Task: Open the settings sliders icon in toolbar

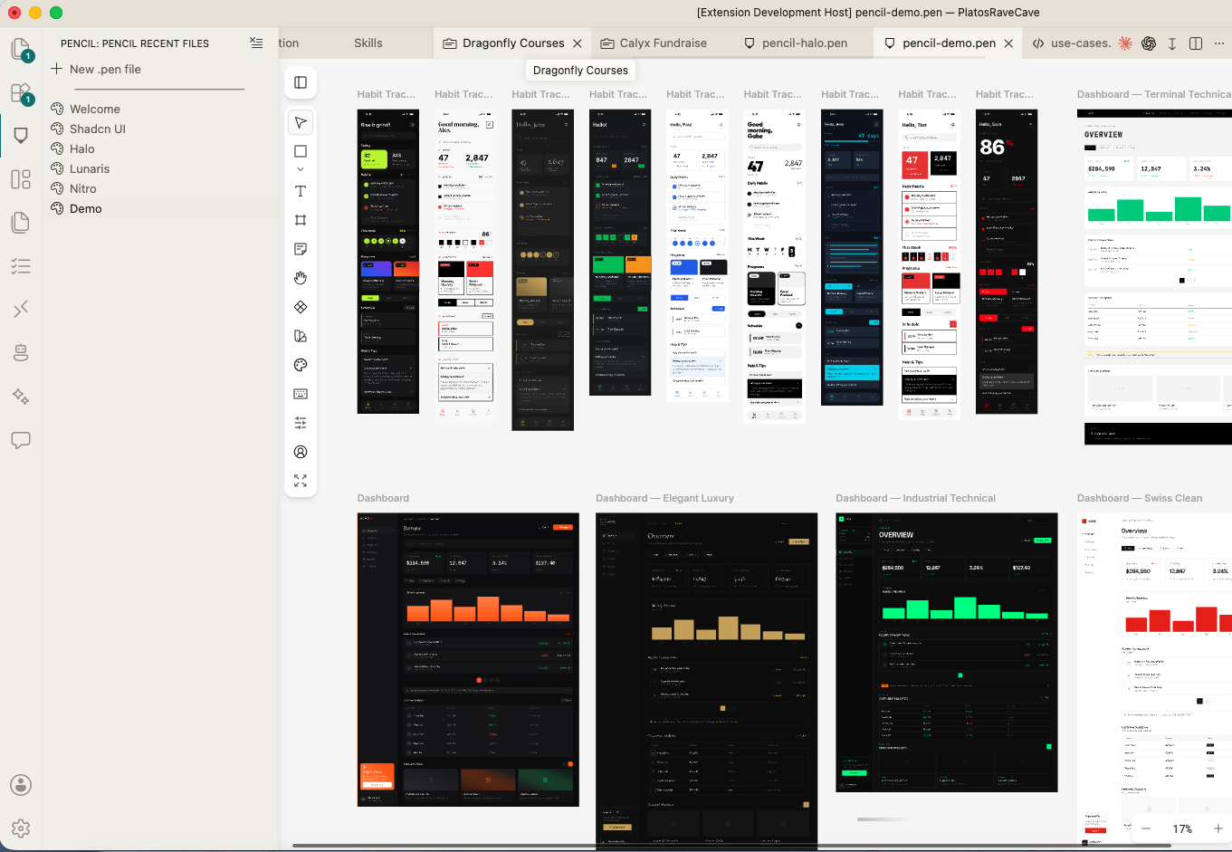Action: point(301,423)
